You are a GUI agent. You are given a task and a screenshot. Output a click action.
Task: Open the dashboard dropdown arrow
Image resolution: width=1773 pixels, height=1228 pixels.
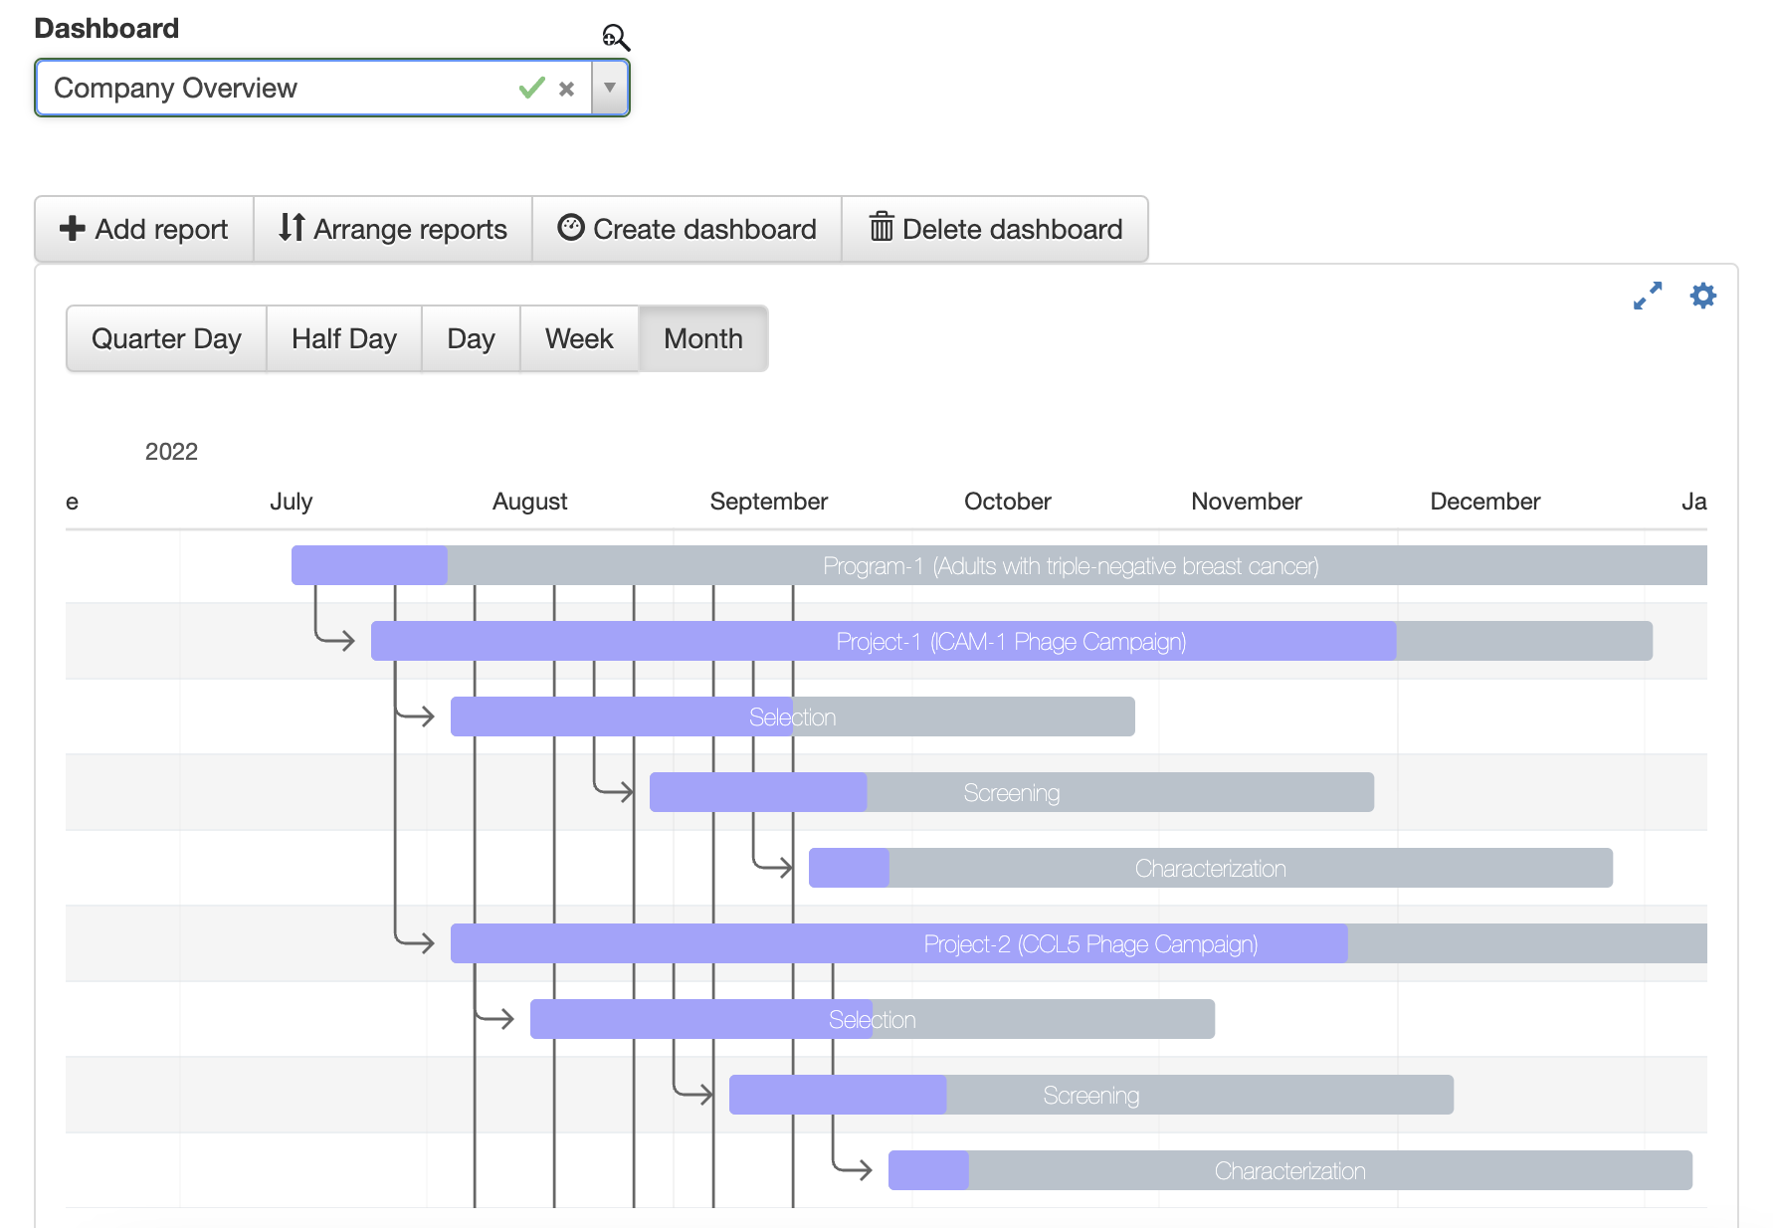pos(610,89)
